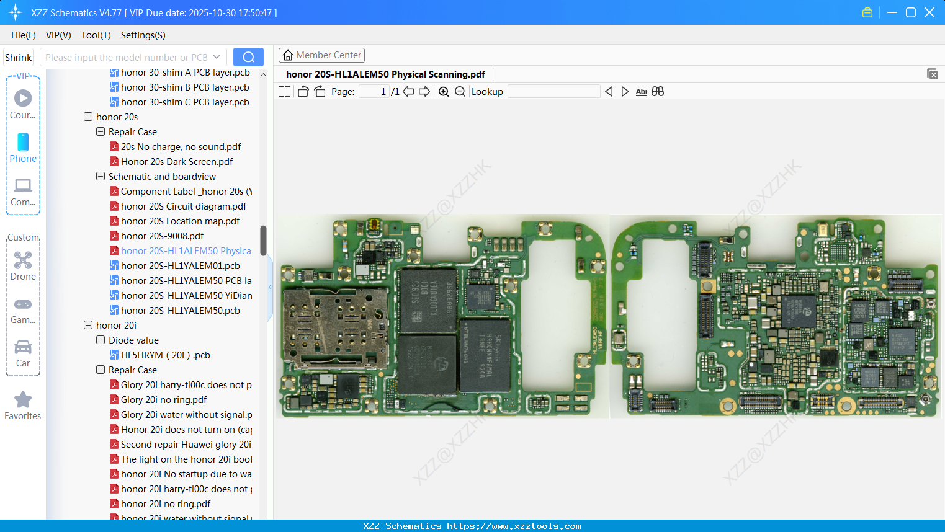Click the close-document icon at right of tab bar

[933, 74]
